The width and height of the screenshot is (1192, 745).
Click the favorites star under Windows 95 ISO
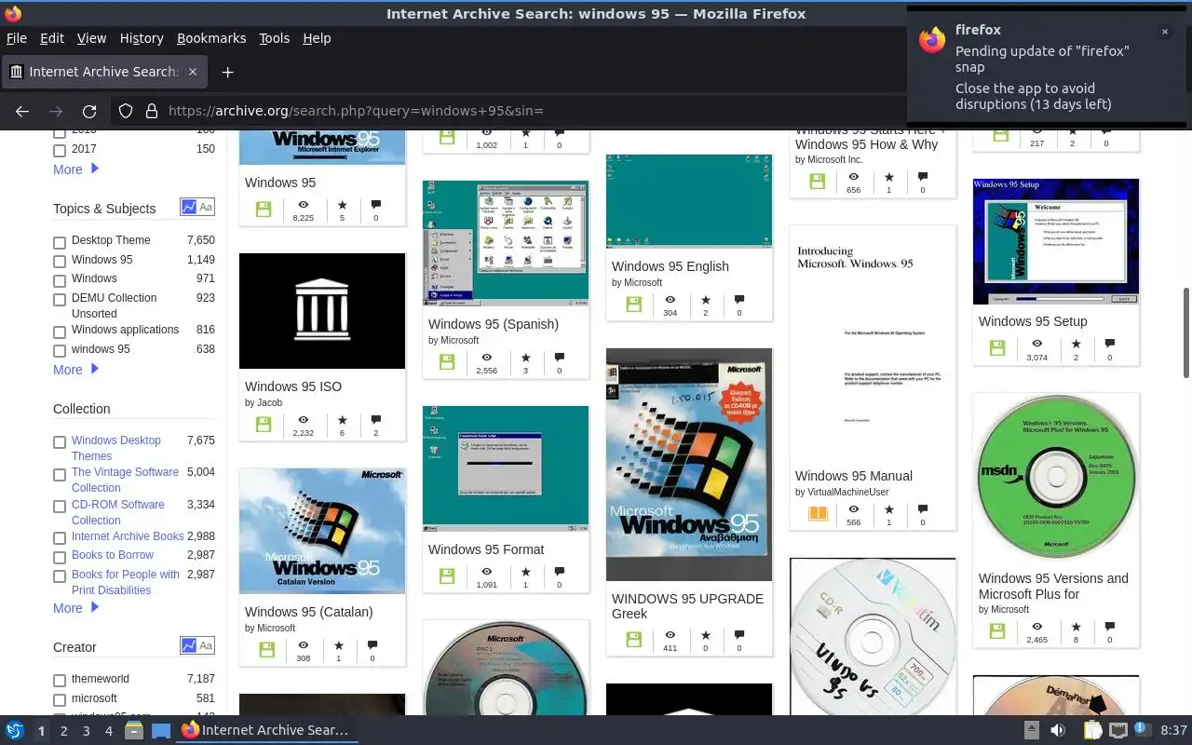click(x=342, y=421)
